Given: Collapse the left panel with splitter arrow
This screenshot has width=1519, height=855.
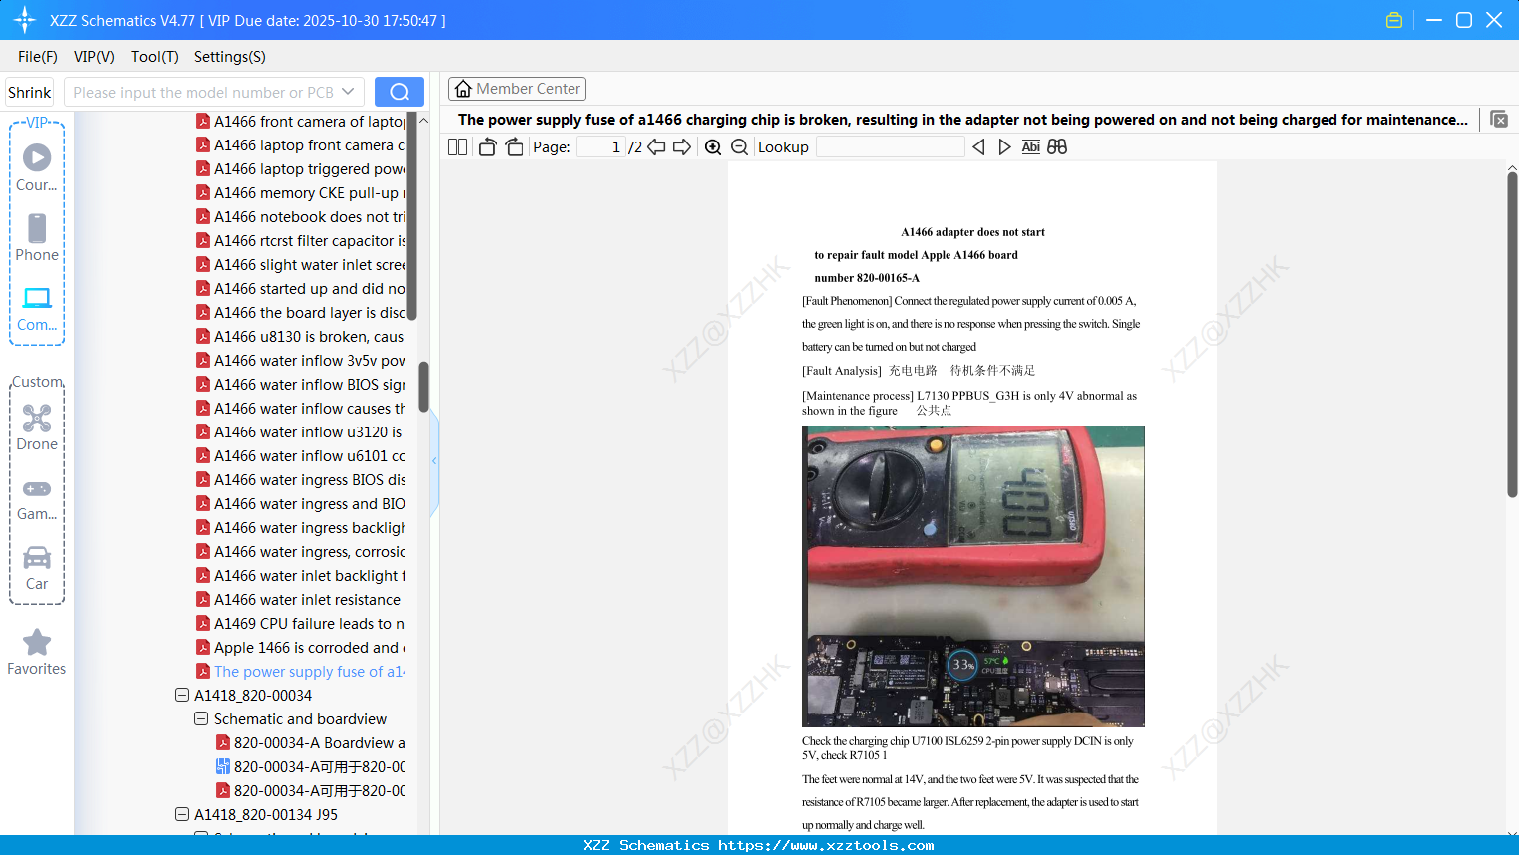Looking at the screenshot, I should tap(434, 460).
